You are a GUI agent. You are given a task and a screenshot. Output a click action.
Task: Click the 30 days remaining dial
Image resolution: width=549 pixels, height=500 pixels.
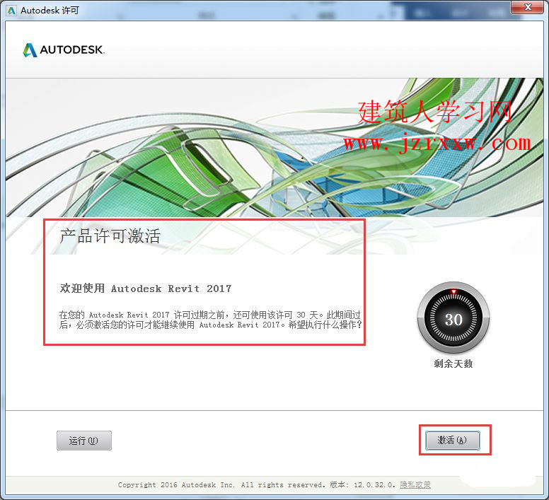point(453,318)
